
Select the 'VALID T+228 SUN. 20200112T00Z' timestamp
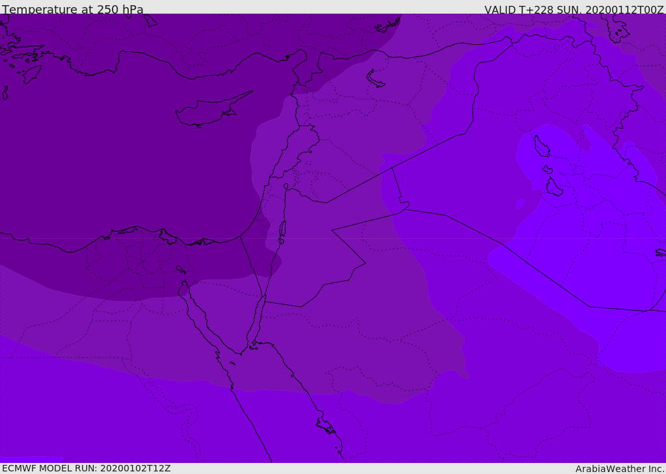(x=574, y=9)
